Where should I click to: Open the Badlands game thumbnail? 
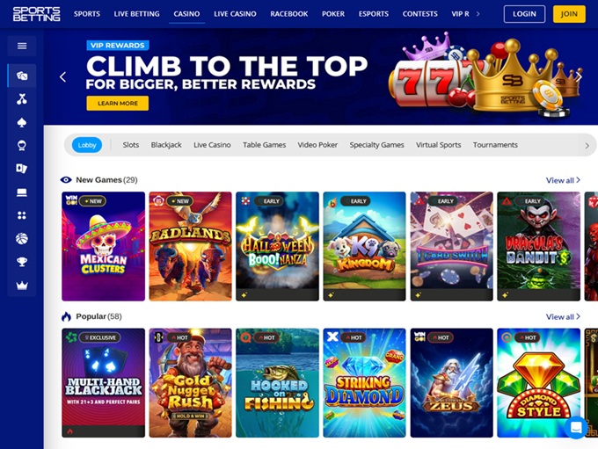190,246
